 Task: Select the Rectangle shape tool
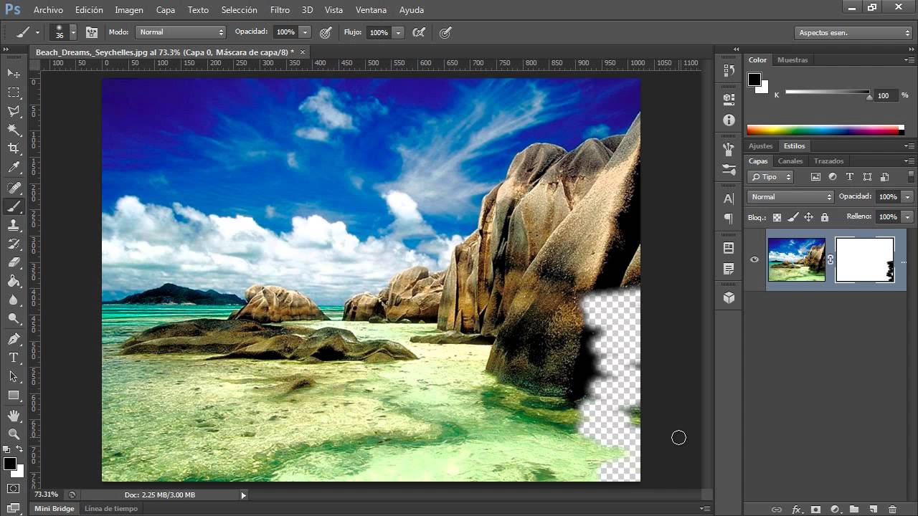14,395
